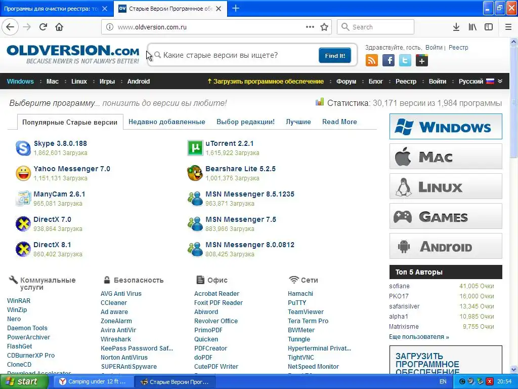
Task: Switch to 'Camping under 12 ft' taskbar window
Action: click(93, 381)
